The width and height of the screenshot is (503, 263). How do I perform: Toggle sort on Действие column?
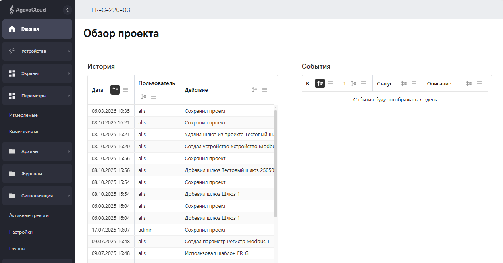click(x=254, y=90)
